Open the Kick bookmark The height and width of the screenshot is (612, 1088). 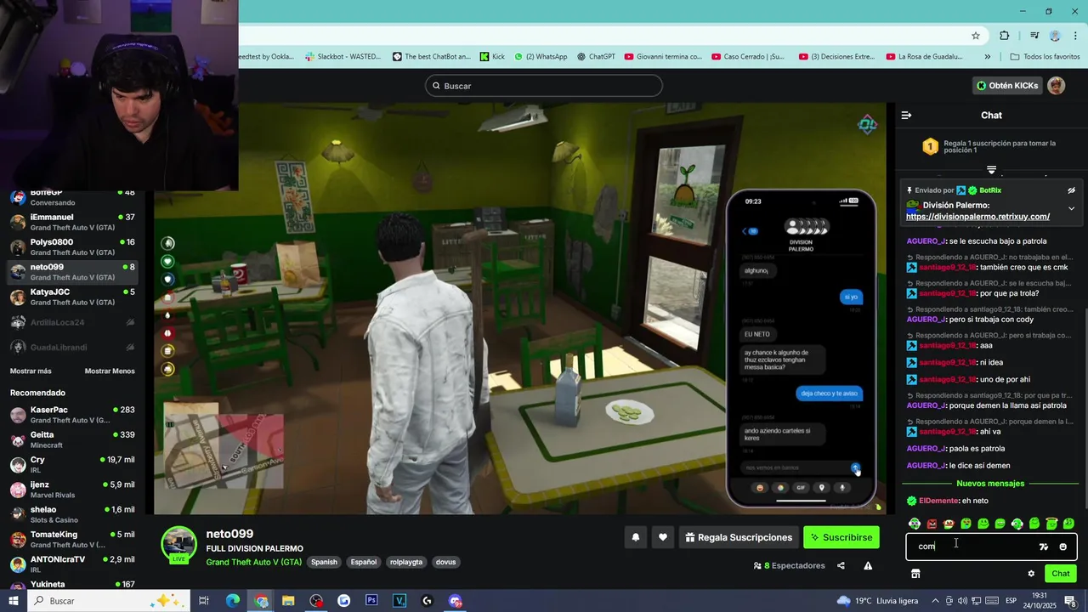tap(492, 57)
